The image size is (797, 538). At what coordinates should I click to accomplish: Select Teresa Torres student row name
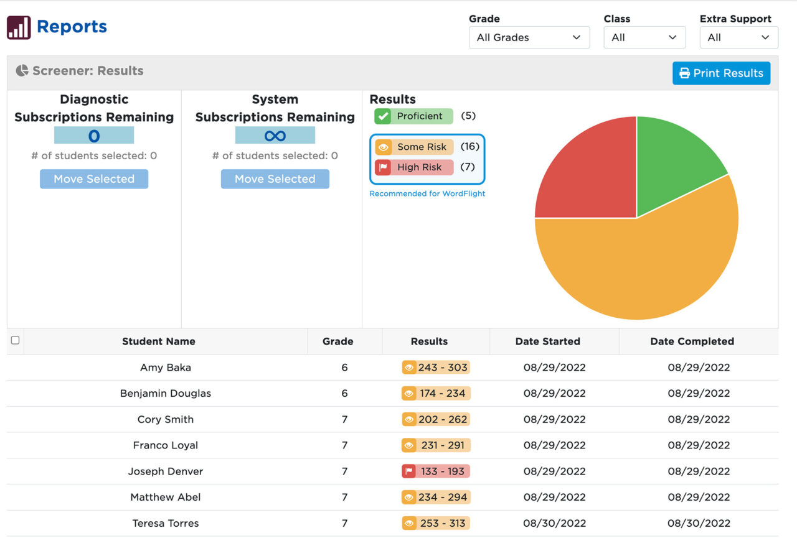[x=166, y=523]
